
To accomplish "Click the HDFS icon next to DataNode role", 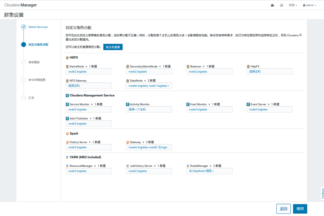I will 127,80.
